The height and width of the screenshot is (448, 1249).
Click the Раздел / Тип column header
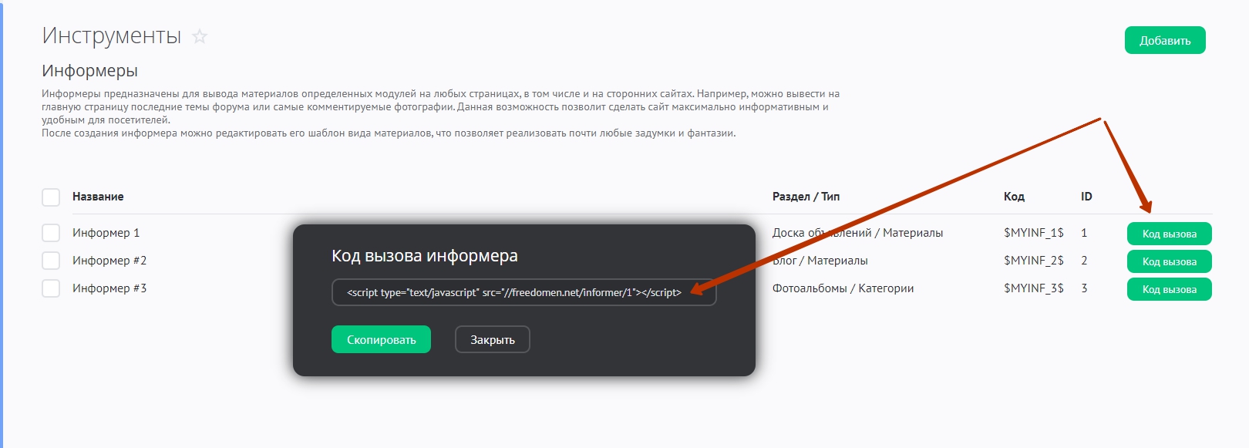point(806,197)
